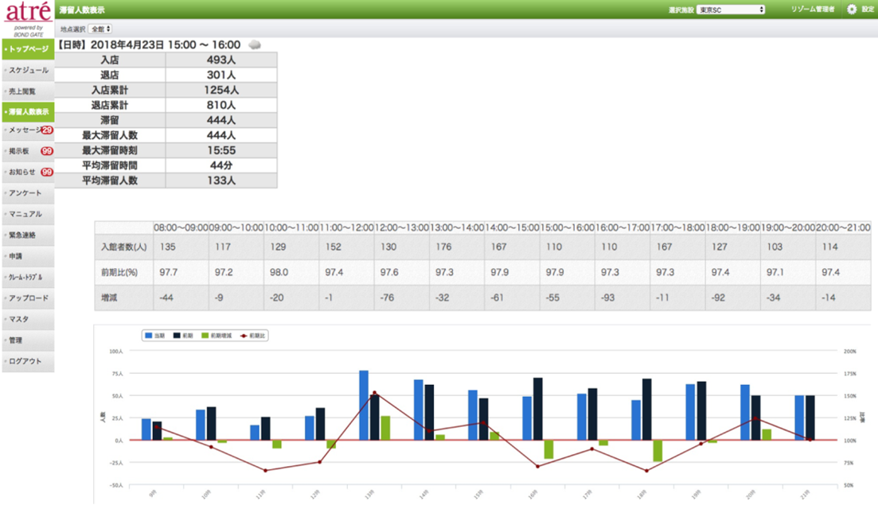Image resolution: width=878 pixels, height=505 pixels.
Task: Click the 29 badge on メッセージ
Action: (x=48, y=130)
